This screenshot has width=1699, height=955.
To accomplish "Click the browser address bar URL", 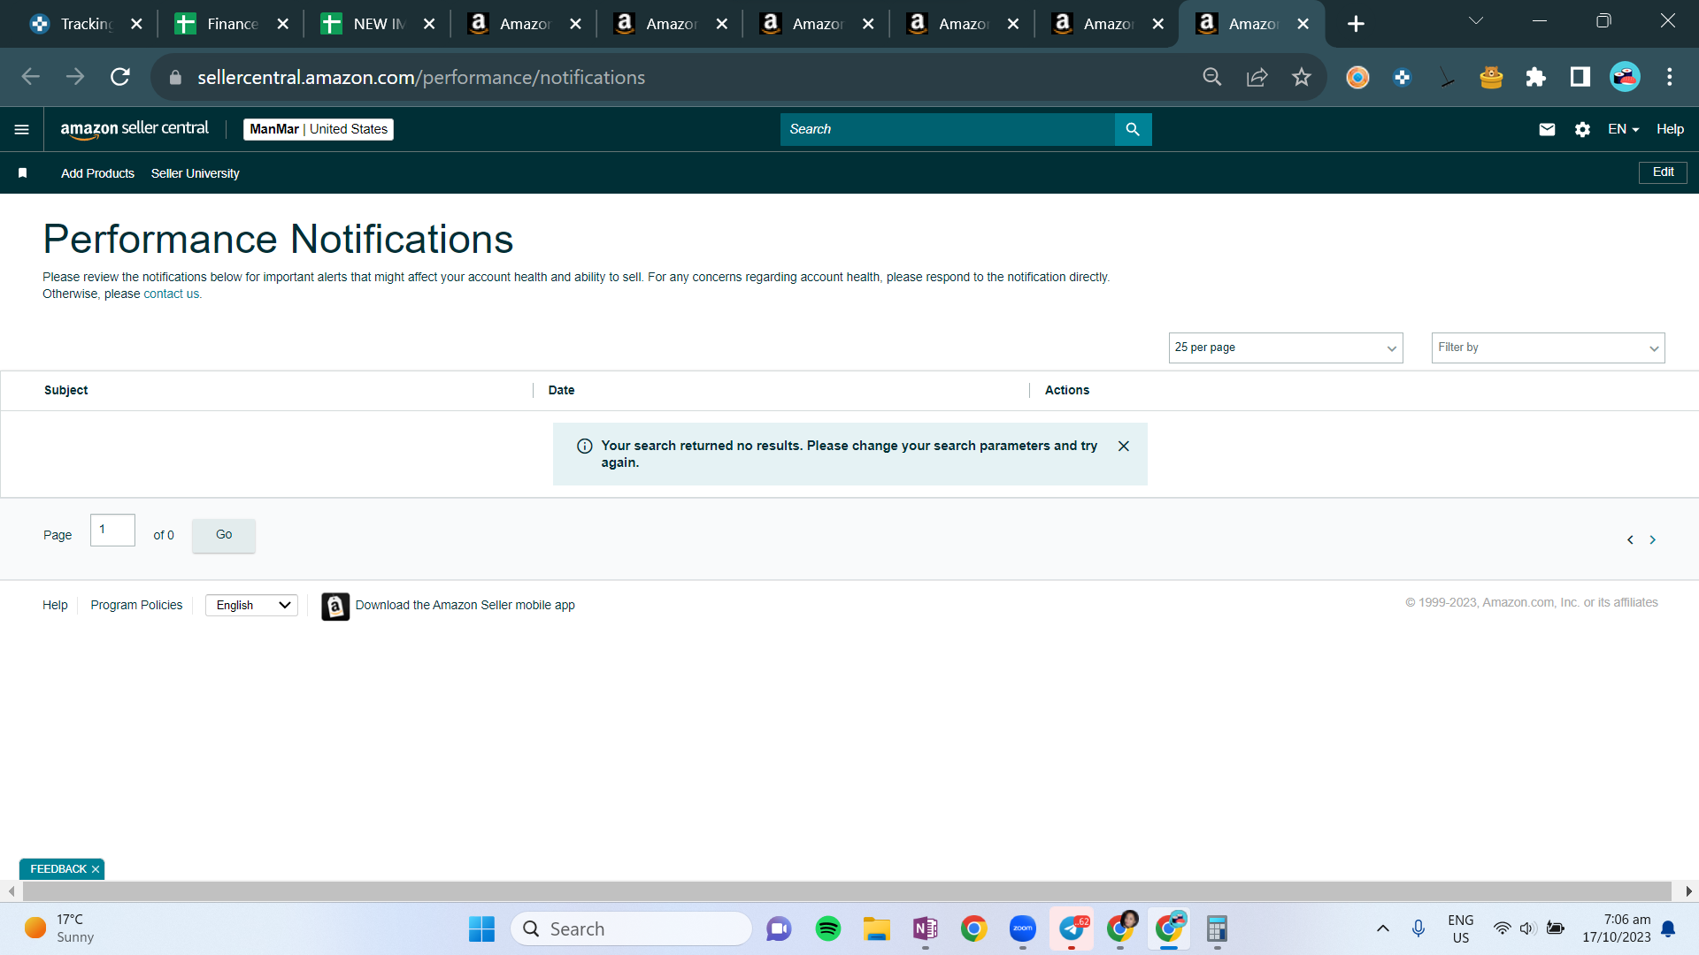I will pos(421,78).
